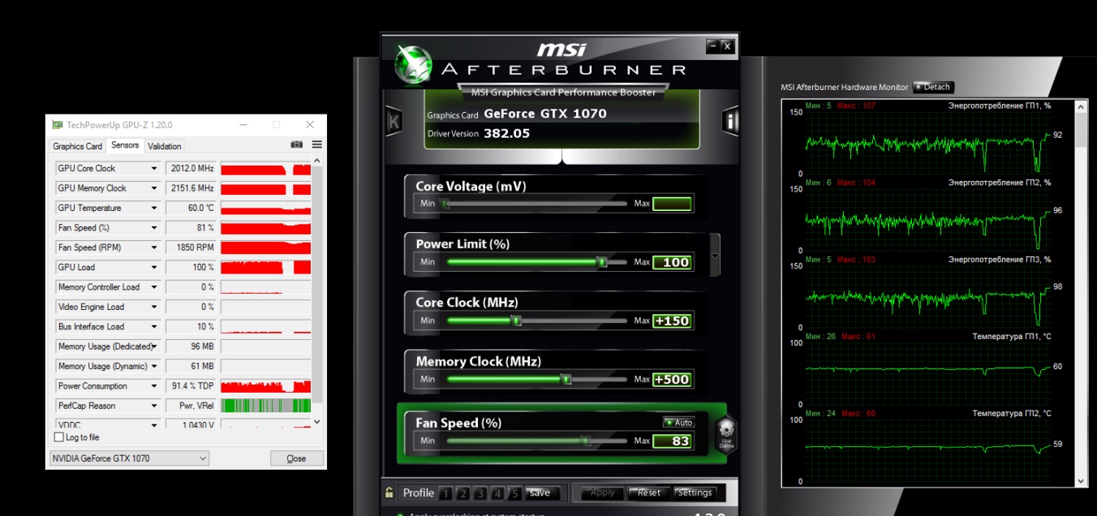The height and width of the screenshot is (516, 1097).
Task: Click the GPU Core Clock red graph
Action: [x=265, y=169]
